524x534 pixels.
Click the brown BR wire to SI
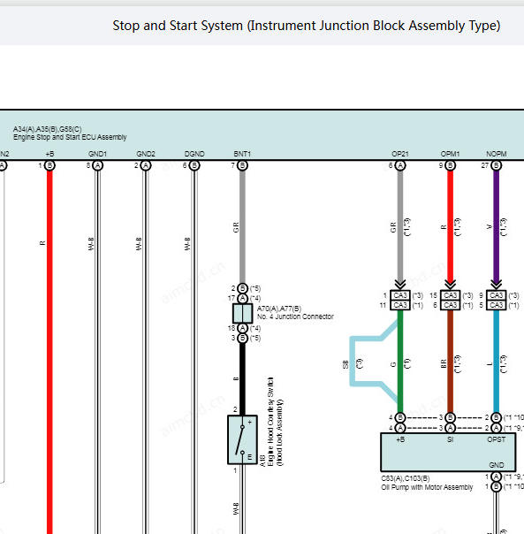tap(450, 361)
